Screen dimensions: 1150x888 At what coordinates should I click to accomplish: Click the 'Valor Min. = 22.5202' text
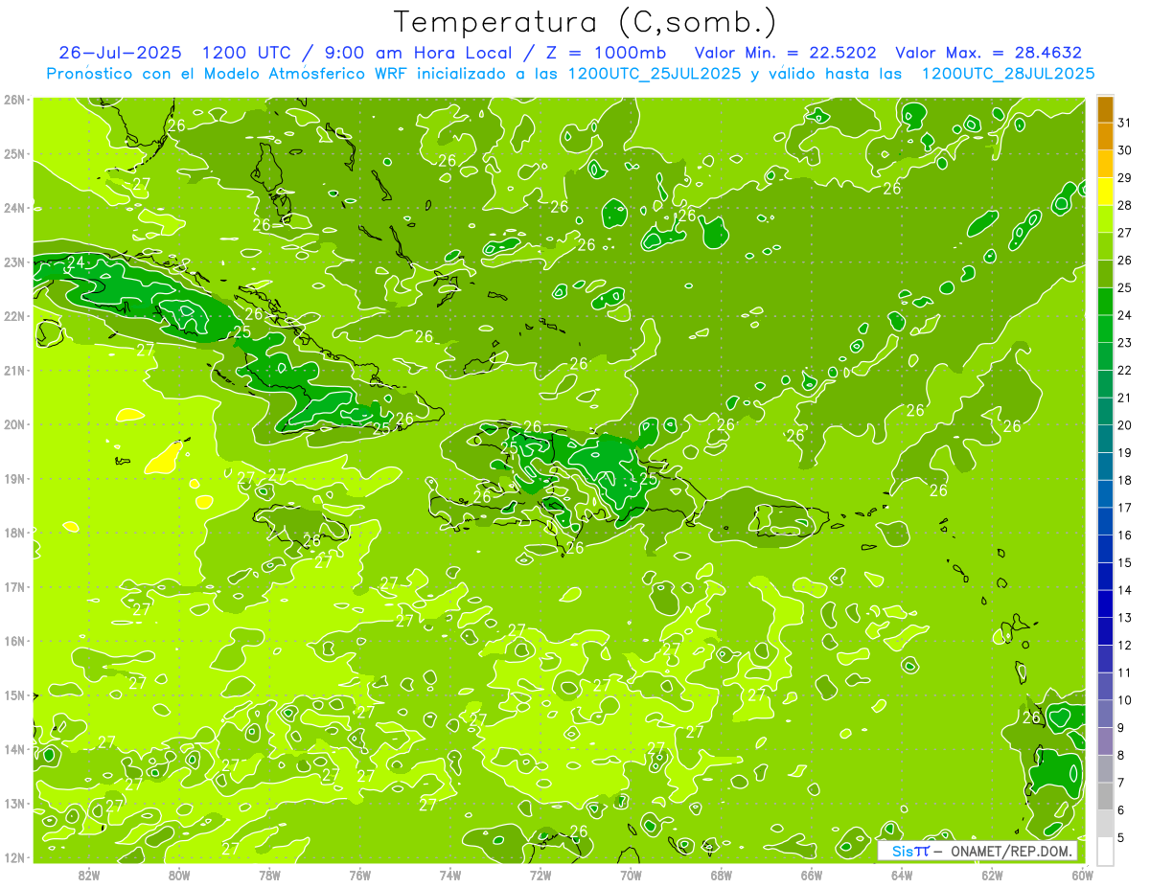786,53
